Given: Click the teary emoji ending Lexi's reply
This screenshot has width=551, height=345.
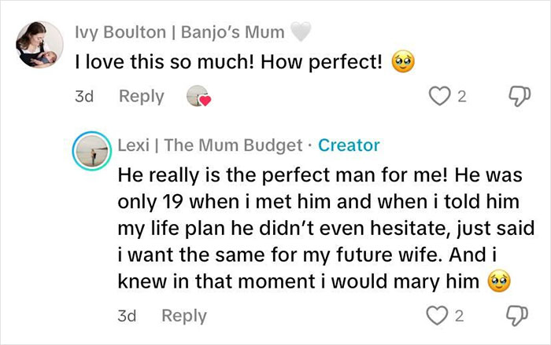Looking at the screenshot, I should tap(497, 281).
